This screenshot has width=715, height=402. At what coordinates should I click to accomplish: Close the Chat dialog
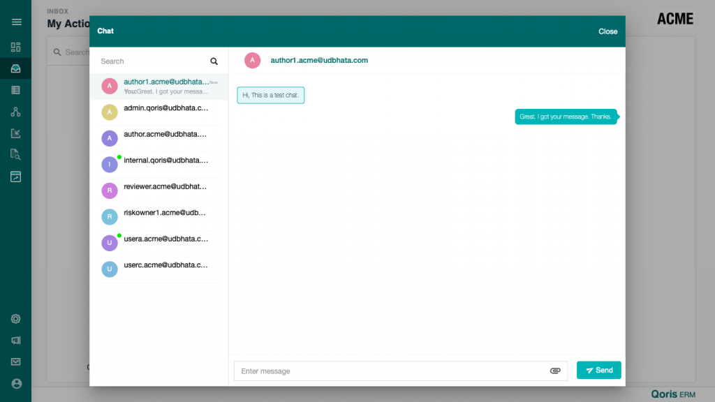pos(608,31)
